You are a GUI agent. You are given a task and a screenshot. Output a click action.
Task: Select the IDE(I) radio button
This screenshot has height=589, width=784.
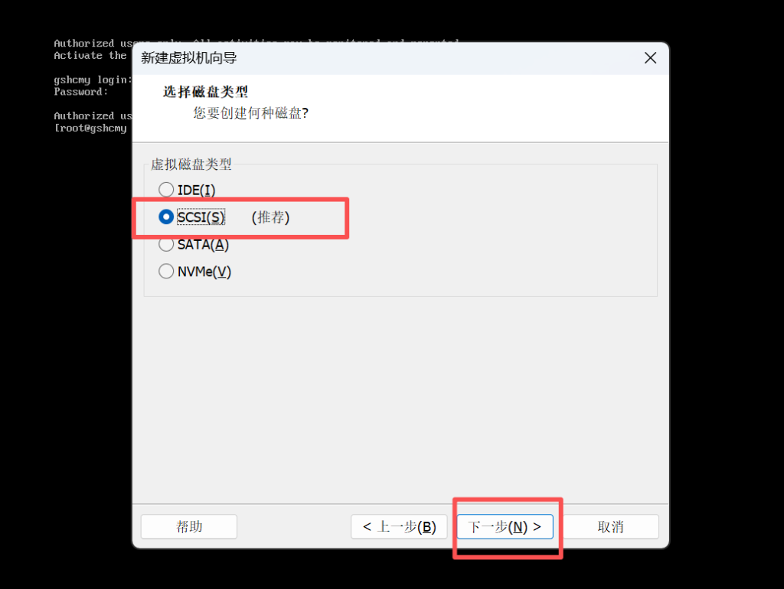coord(166,190)
